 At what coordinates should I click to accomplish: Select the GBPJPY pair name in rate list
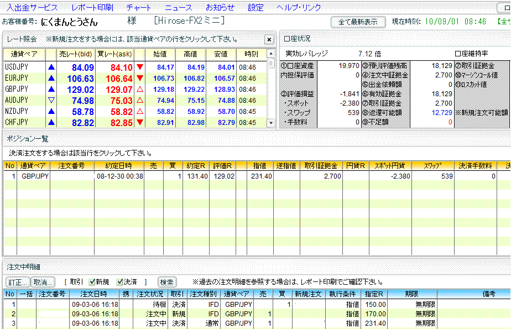[x=17, y=89]
